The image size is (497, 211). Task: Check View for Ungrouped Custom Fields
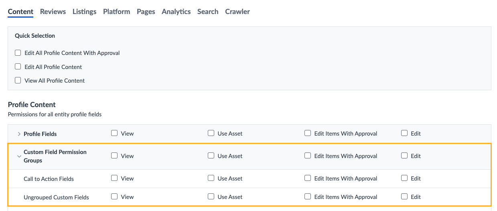coord(114,197)
